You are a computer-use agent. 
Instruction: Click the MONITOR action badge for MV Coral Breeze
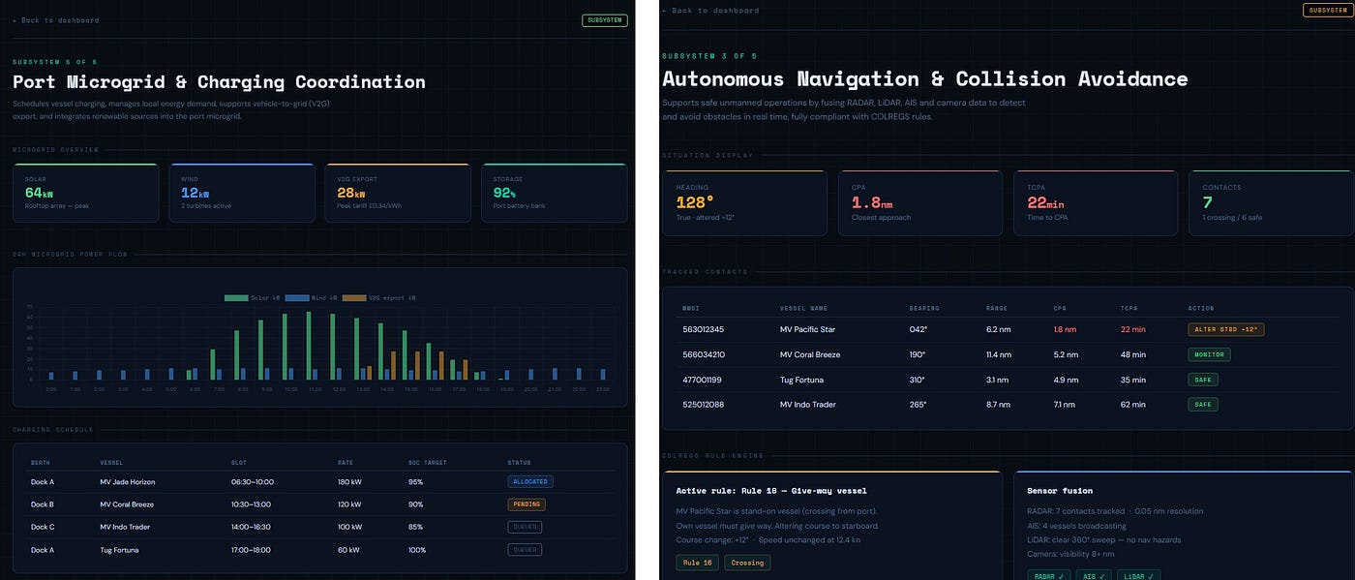(1209, 354)
